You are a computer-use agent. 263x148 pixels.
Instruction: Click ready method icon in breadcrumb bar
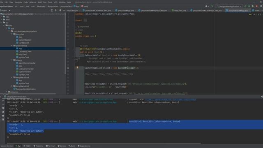tap(82, 6)
